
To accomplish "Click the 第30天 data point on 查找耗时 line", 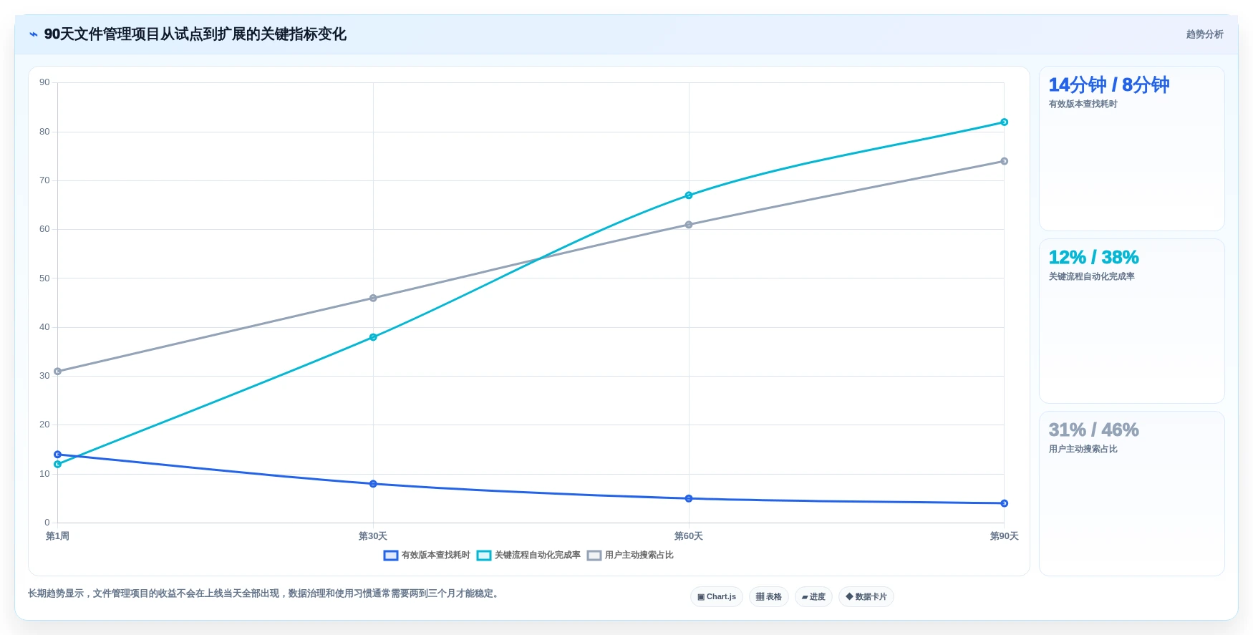I will [x=373, y=484].
